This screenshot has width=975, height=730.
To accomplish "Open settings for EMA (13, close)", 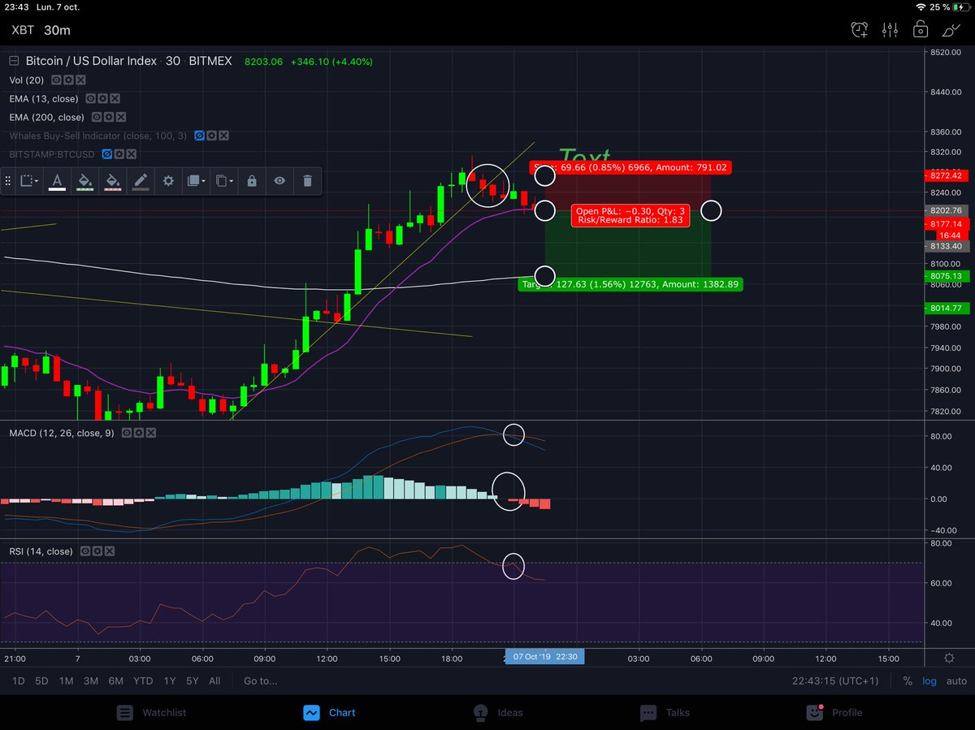I will (x=103, y=98).
